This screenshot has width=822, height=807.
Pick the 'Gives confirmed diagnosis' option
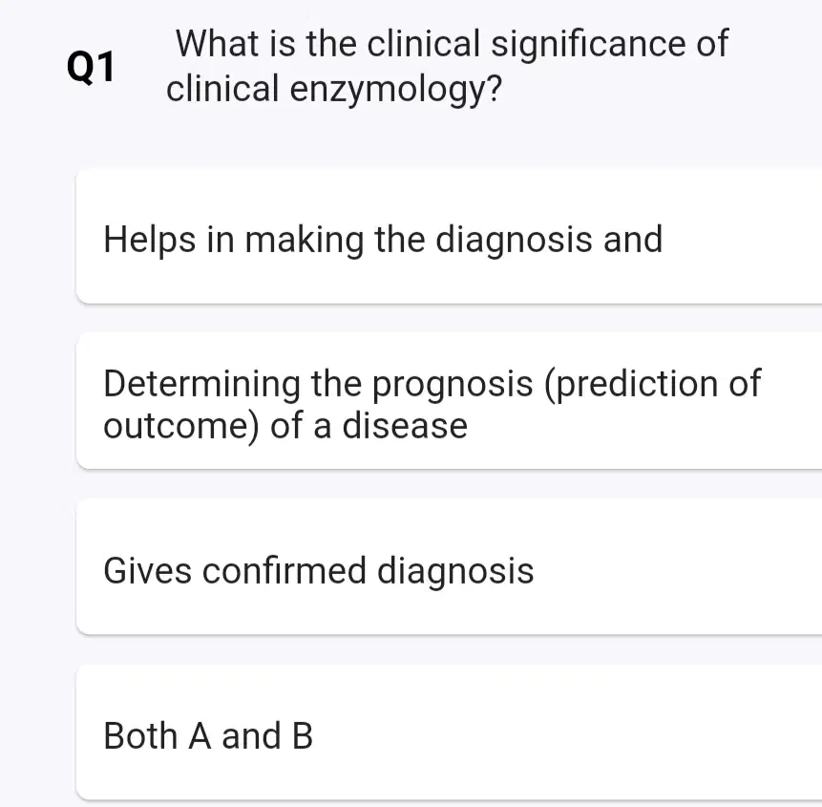(x=449, y=568)
